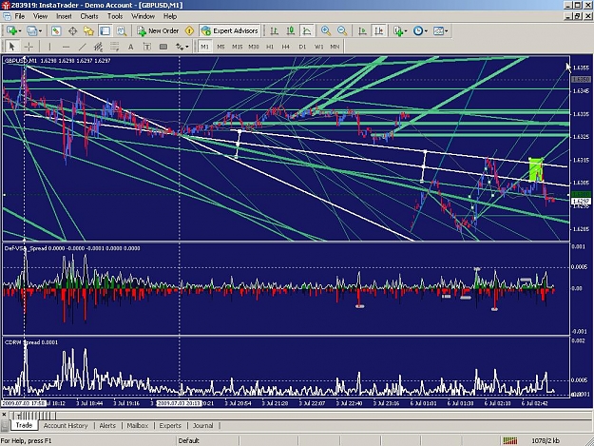594x446 pixels.
Task: Toggle the Terminal window toolbar icon
Action: point(105,31)
